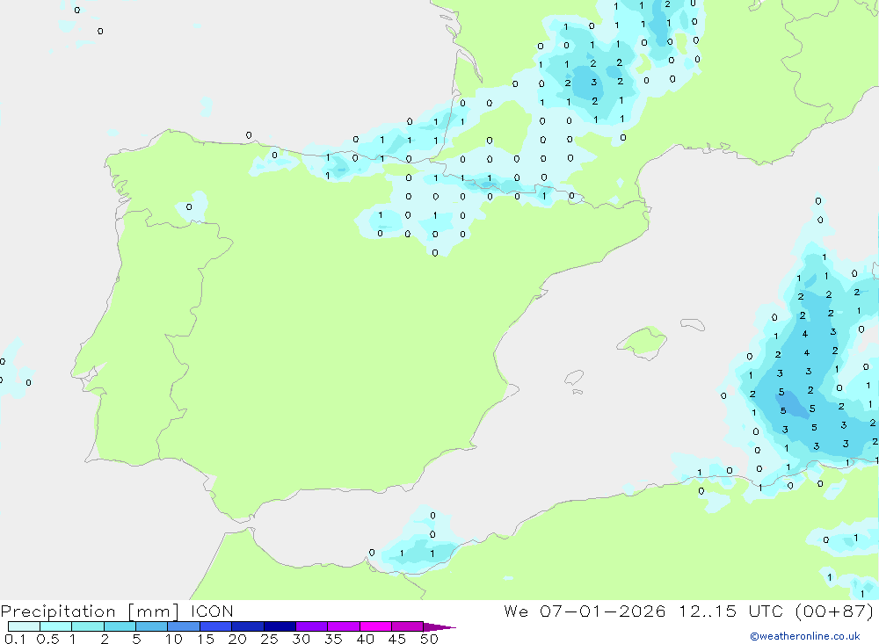Image resolution: width=879 pixels, height=644 pixels.
Task: Pick the 30–35 mm violet legend swatch
Action: 312,626
